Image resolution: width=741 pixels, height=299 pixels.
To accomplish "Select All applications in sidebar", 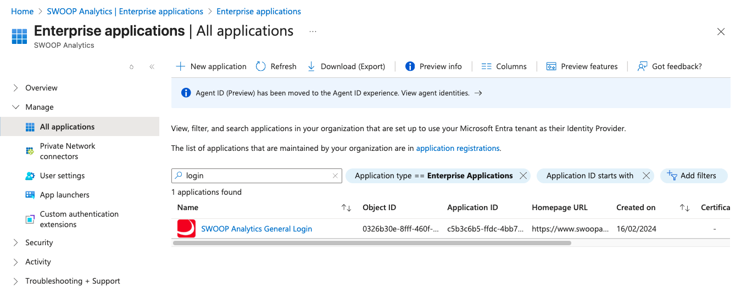I will [80, 127].
